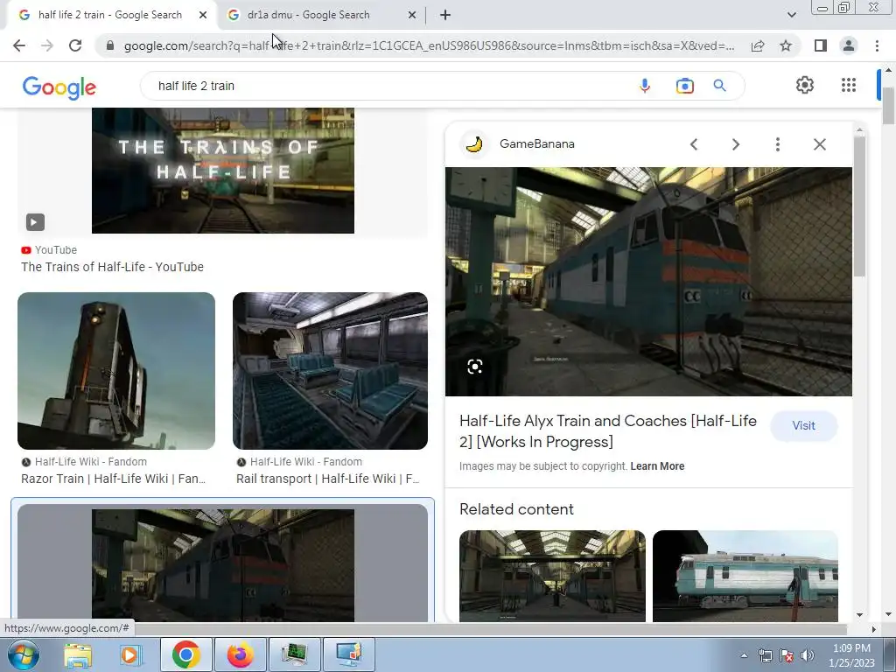Expand the tab search dropdown
This screenshot has width=896, height=672.
pos(791,15)
